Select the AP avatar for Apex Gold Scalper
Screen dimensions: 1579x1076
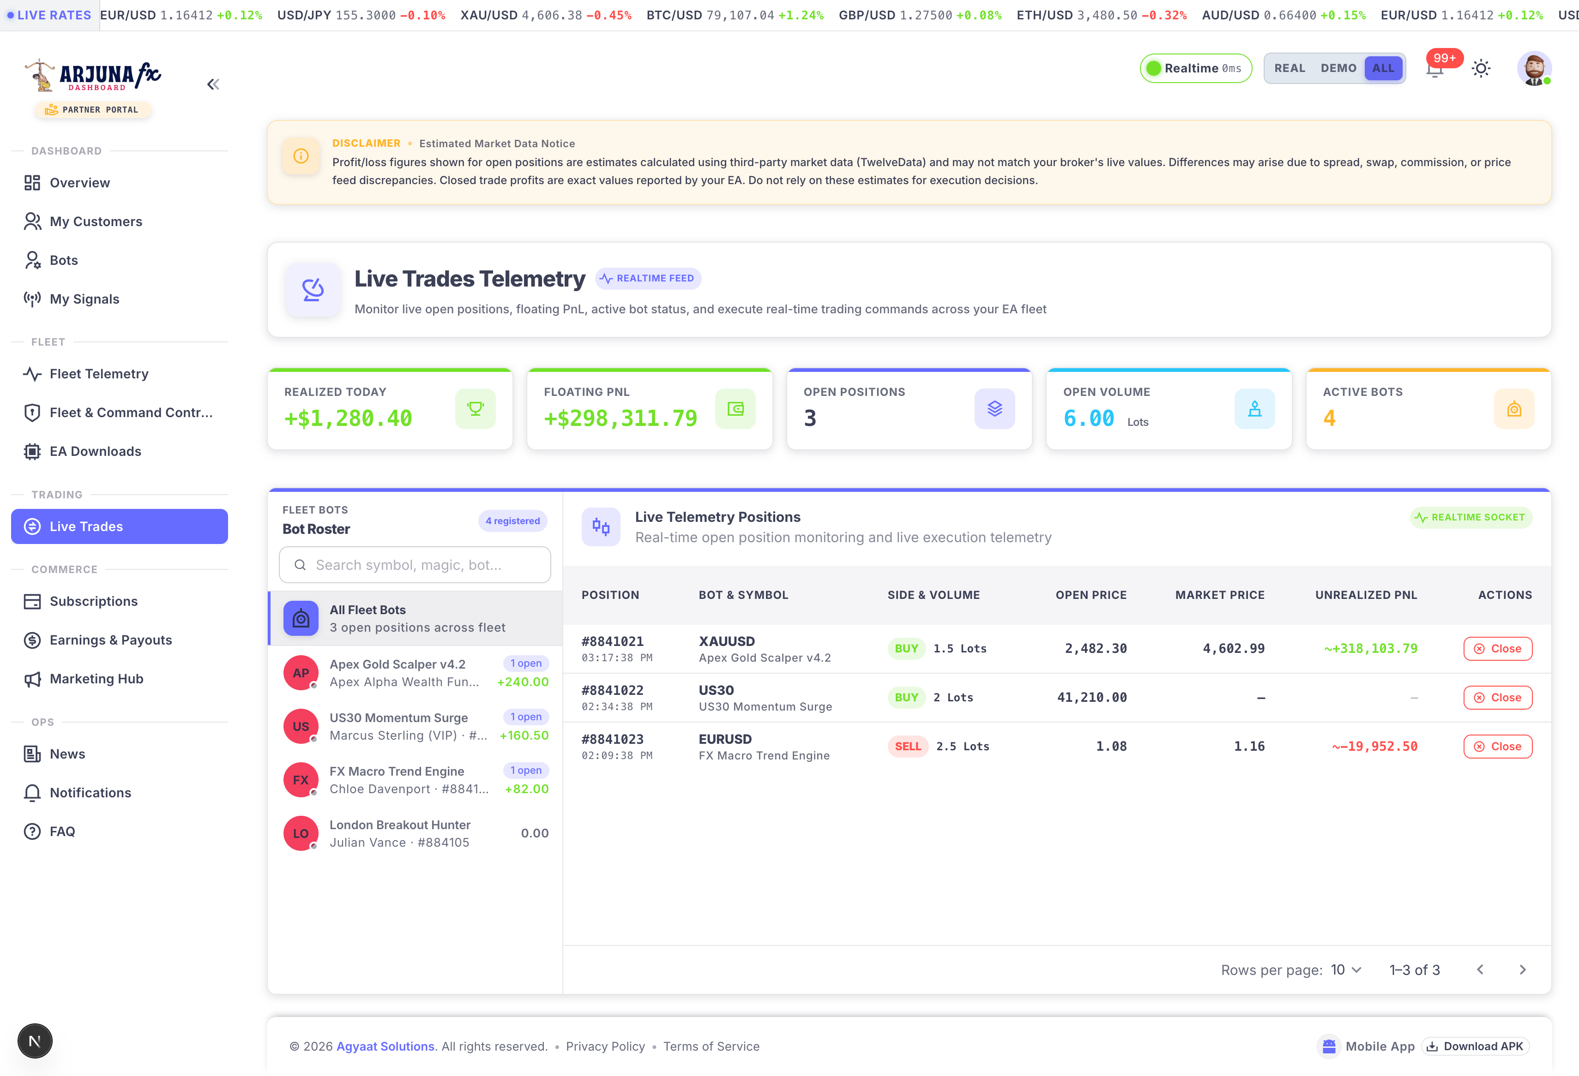301,673
